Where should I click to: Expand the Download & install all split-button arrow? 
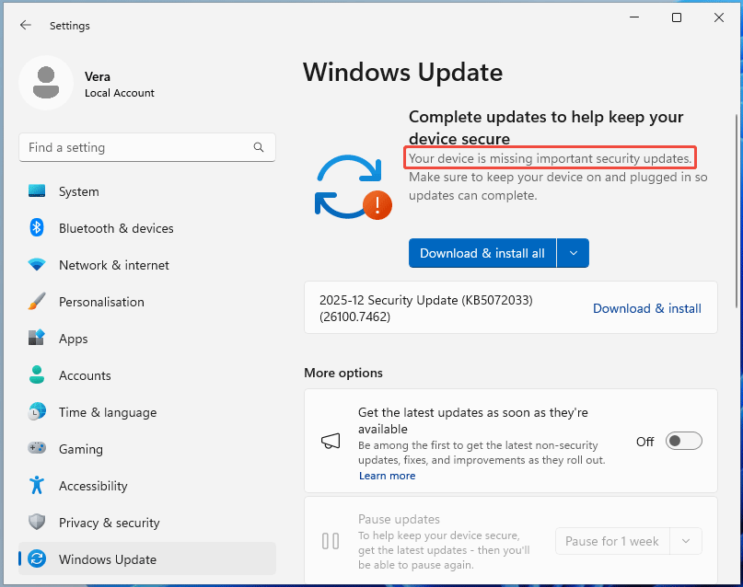(574, 253)
